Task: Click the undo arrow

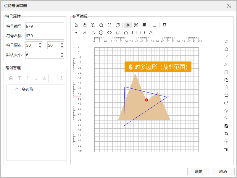Action: pyautogui.click(x=226, y=95)
